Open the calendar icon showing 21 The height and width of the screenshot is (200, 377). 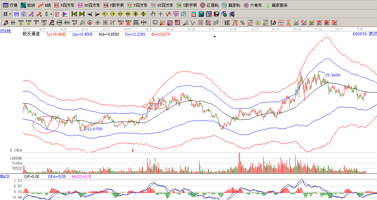[194, 14]
